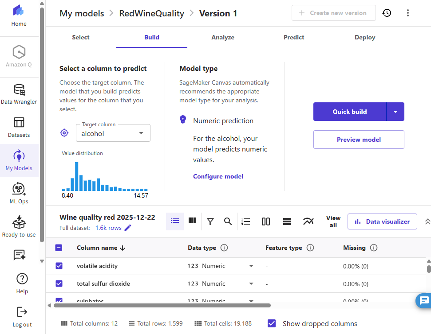Switch to the Analyze tab
The height and width of the screenshot is (334, 431).
tap(223, 37)
